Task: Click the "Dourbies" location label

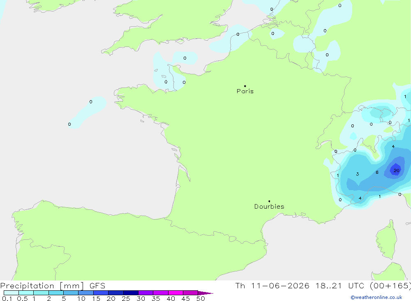Action: coord(269,207)
